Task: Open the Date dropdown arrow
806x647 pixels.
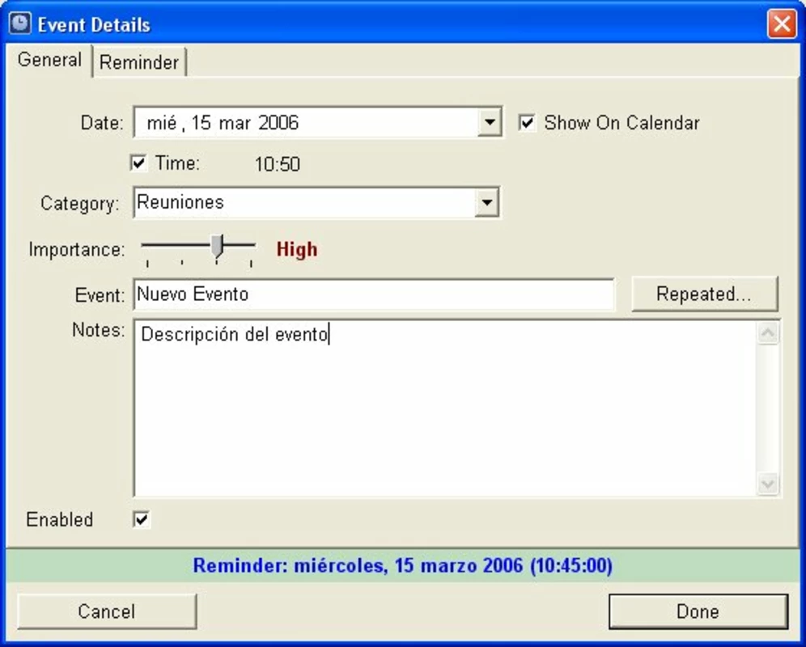Action: point(490,122)
